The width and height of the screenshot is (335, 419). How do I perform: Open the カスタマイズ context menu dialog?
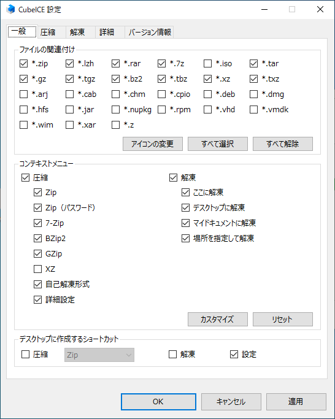tap(218, 320)
